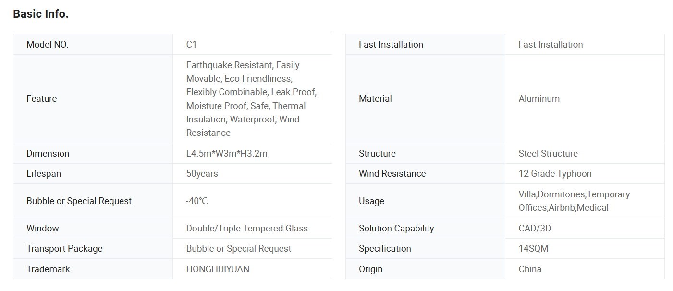673x291 pixels.
Task: Select the Basic Info. heading
Action: (41, 14)
